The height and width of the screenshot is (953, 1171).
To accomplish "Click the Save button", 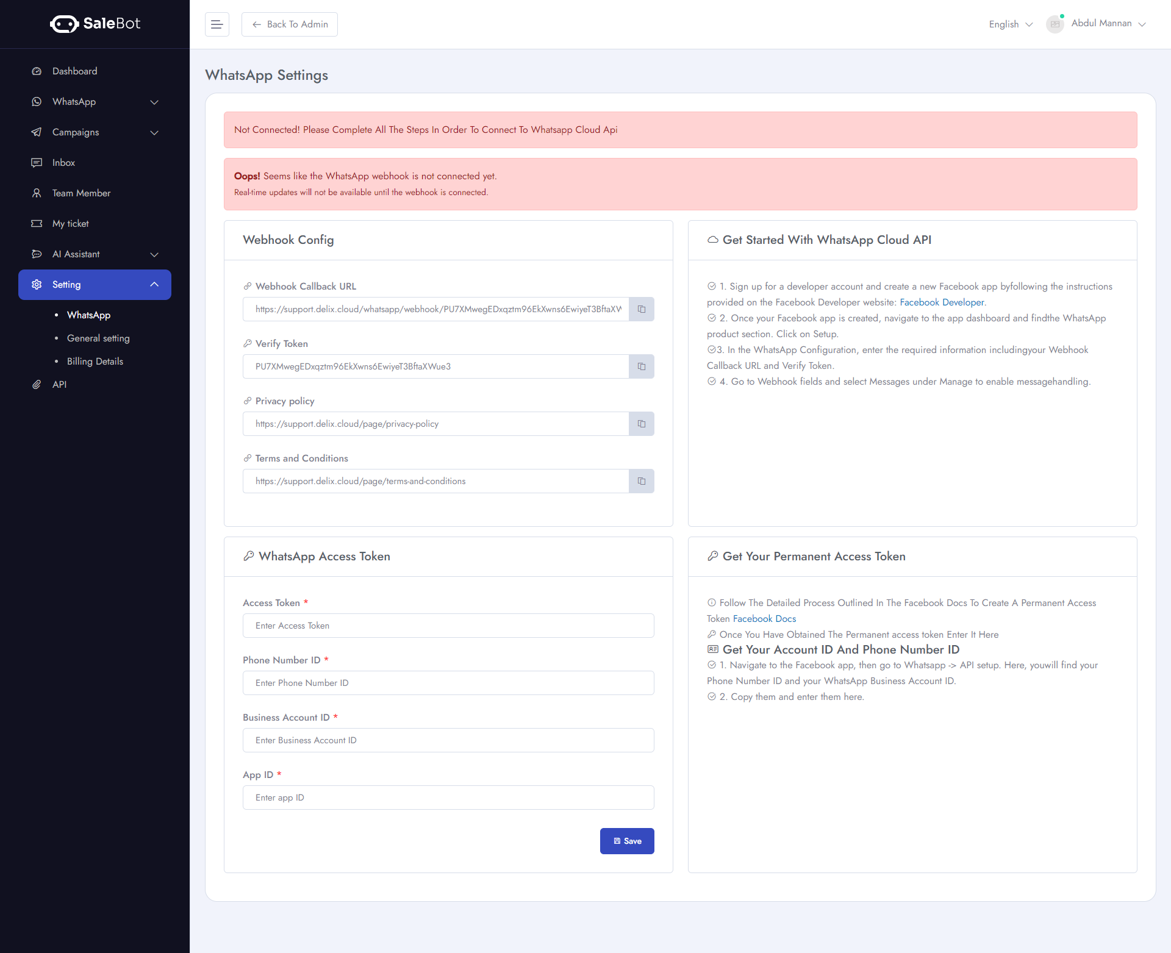I will pos(626,841).
